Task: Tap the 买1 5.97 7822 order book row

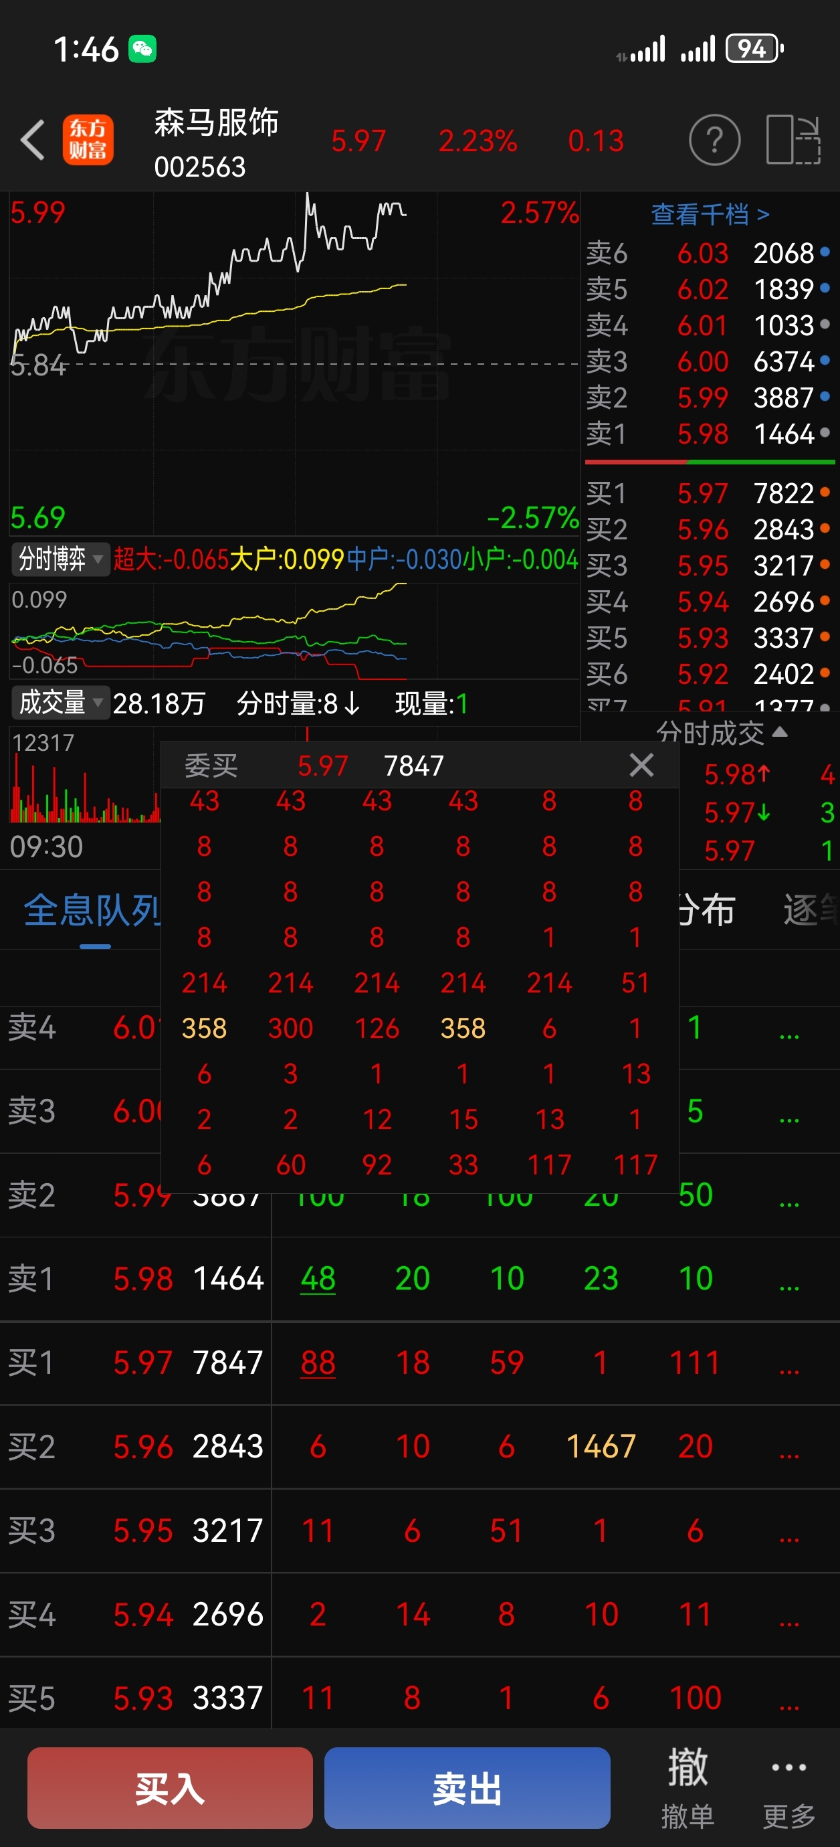Action: (x=710, y=493)
